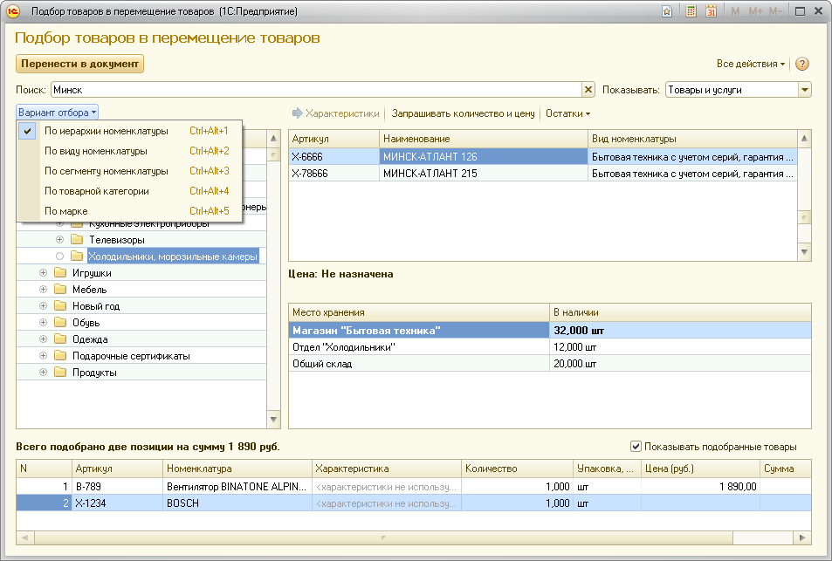
Task: Open the calendar icon in title bar
Action: click(712, 11)
